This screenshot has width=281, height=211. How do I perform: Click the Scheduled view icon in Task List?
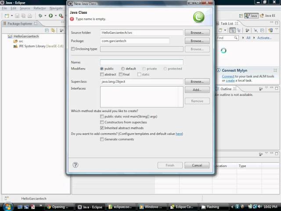[x=239, y=30]
